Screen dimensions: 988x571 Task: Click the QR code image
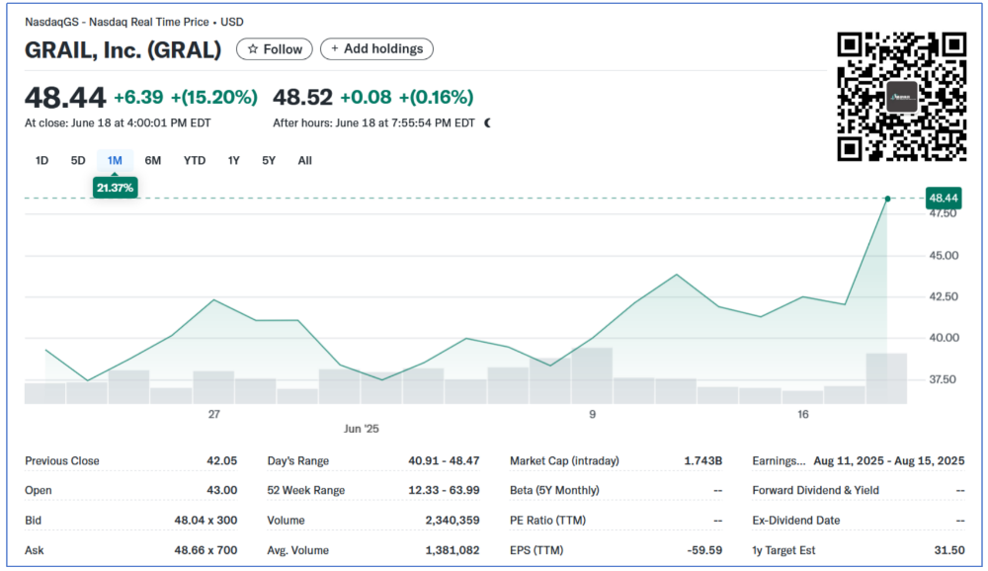pos(902,97)
